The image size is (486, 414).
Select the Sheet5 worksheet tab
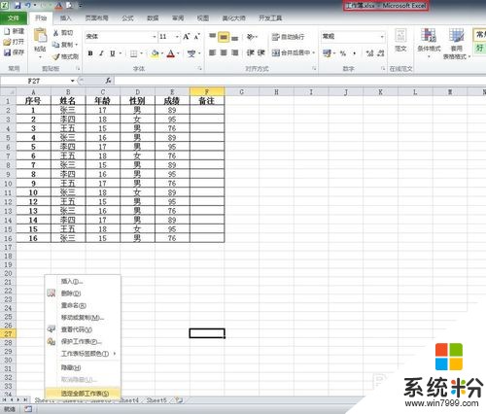point(156,400)
